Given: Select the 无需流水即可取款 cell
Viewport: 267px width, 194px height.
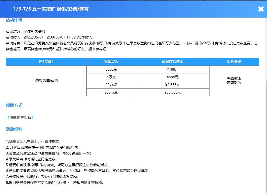Looking at the screenshot, I should tap(234, 81).
